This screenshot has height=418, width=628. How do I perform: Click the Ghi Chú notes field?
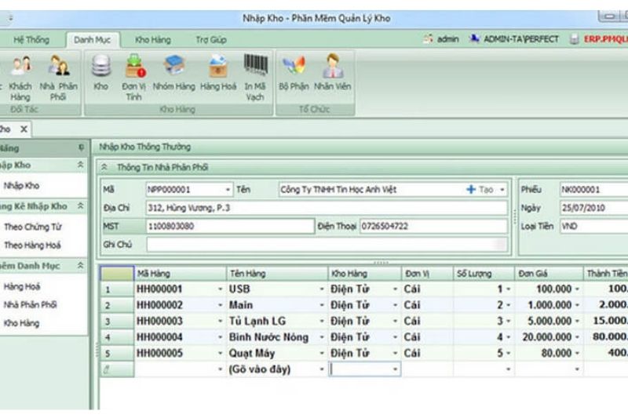click(326, 244)
